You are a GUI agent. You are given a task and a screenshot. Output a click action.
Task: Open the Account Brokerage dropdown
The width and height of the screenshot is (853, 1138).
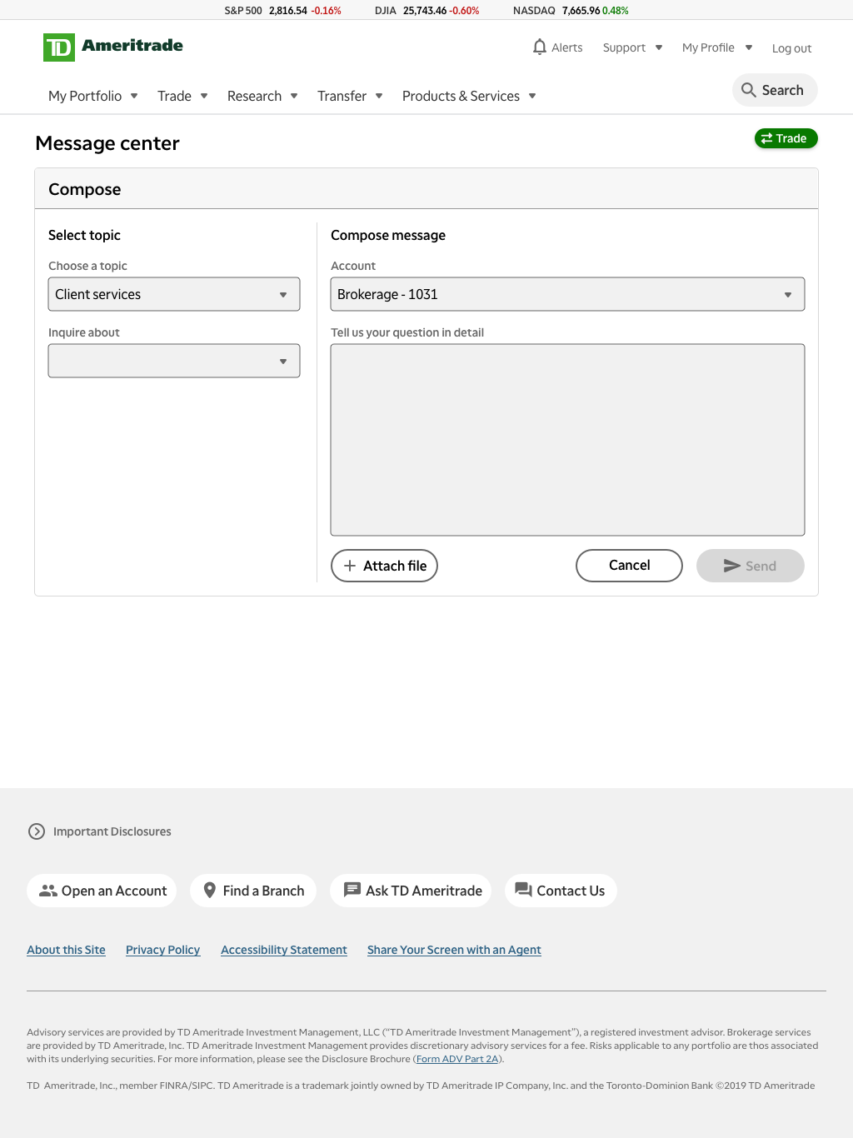567,294
